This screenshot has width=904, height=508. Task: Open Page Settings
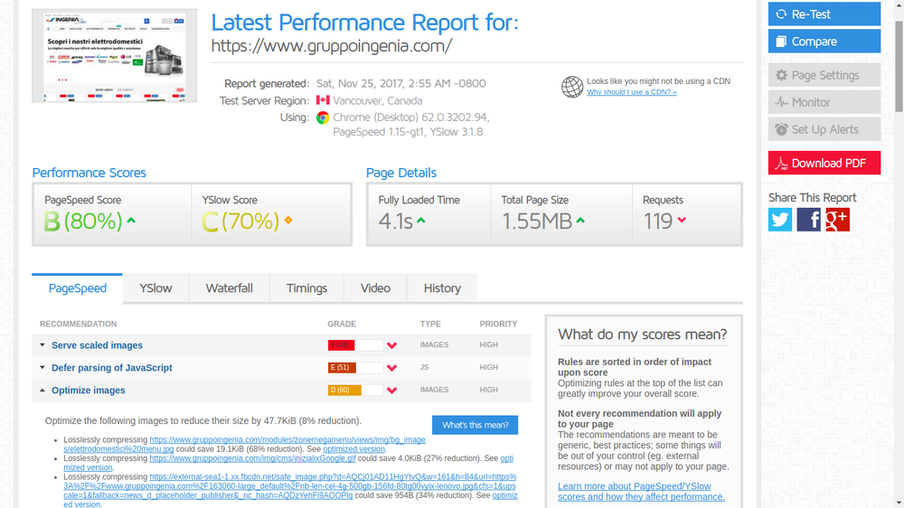824,75
